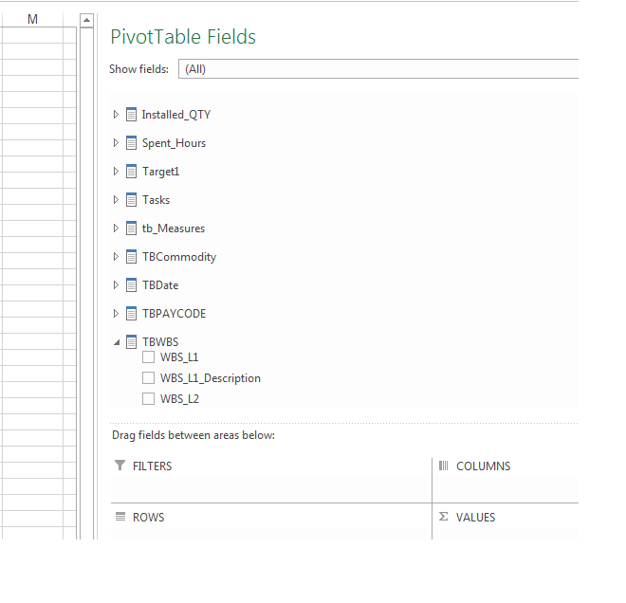Click the TBPAYCODE table icon
Image resolution: width=626 pixels, height=603 pixels.
[x=131, y=313]
